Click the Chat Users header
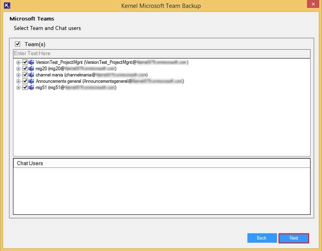 tap(162, 163)
